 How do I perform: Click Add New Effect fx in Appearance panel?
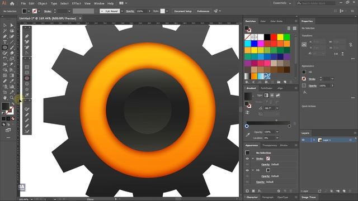(260, 191)
